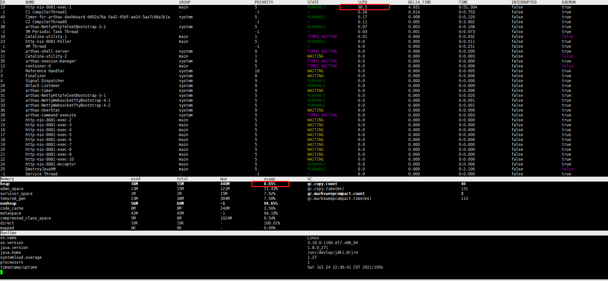Select the os.version value 3.10.0-1160.el7.x86_64

pyautogui.click(x=333, y=243)
